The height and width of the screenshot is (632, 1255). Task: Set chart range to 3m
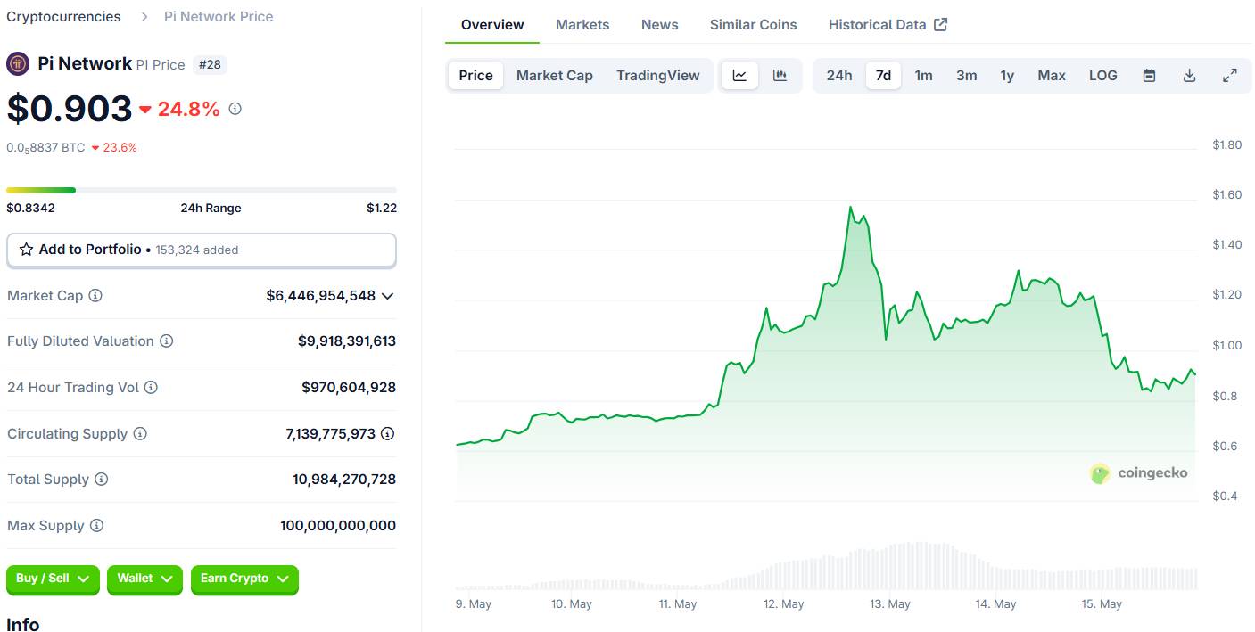(x=966, y=76)
